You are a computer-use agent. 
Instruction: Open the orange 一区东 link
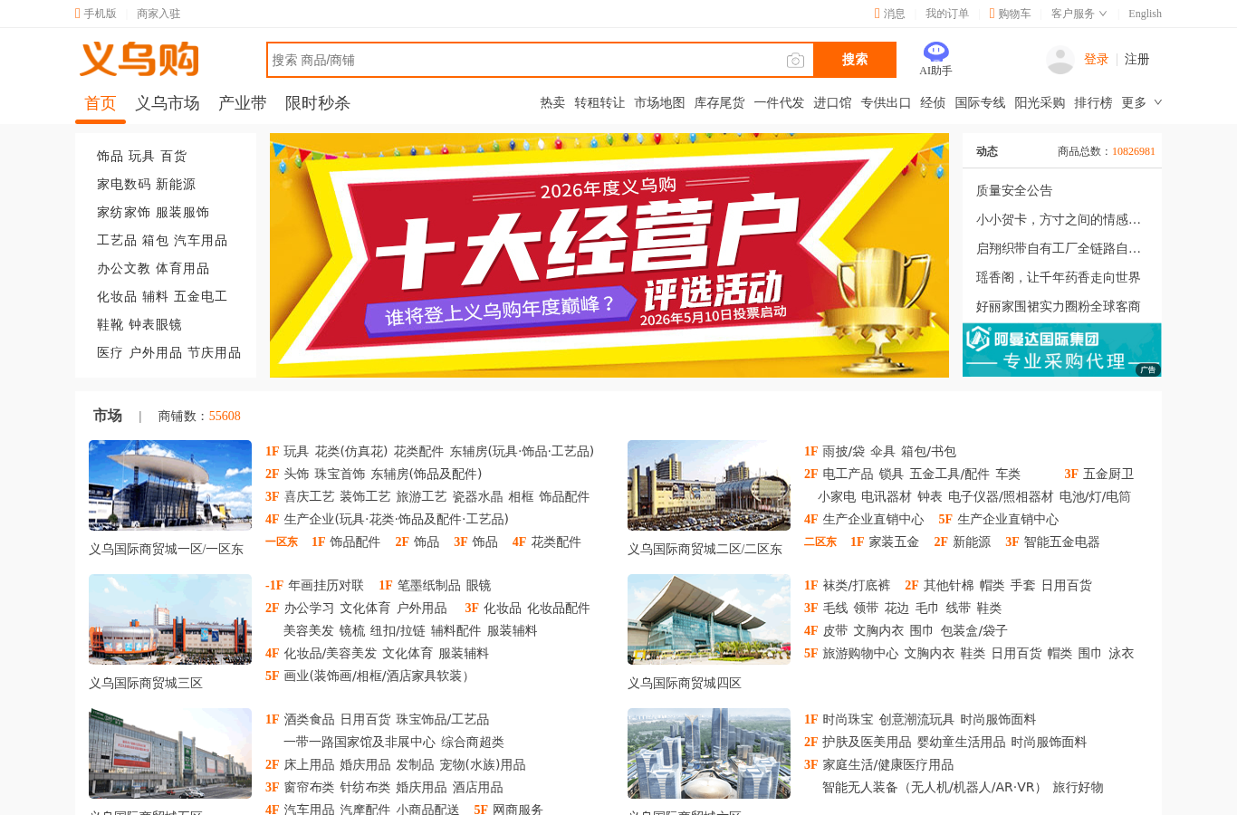(282, 542)
